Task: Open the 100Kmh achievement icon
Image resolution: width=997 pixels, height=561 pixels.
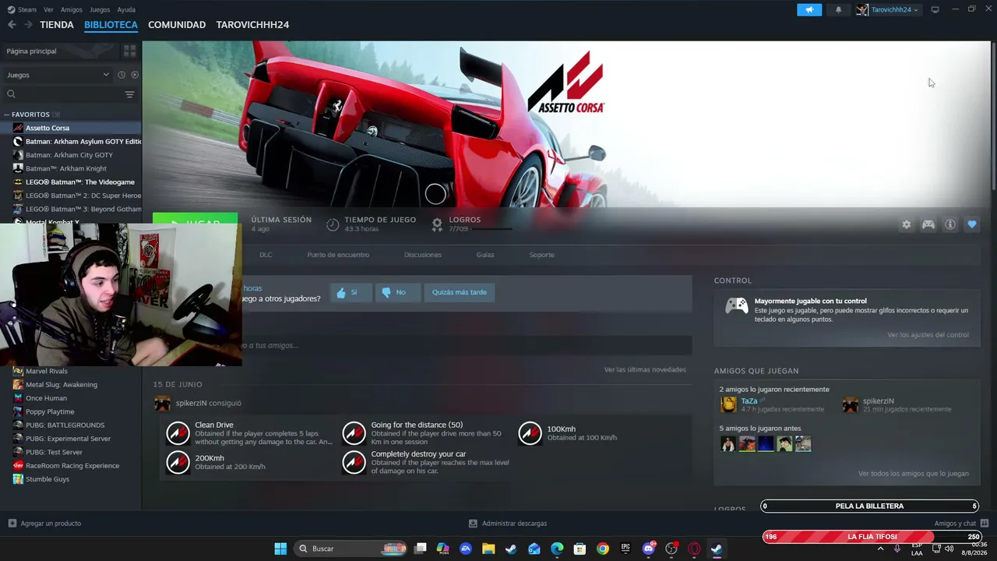Action: (x=530, y=433)
